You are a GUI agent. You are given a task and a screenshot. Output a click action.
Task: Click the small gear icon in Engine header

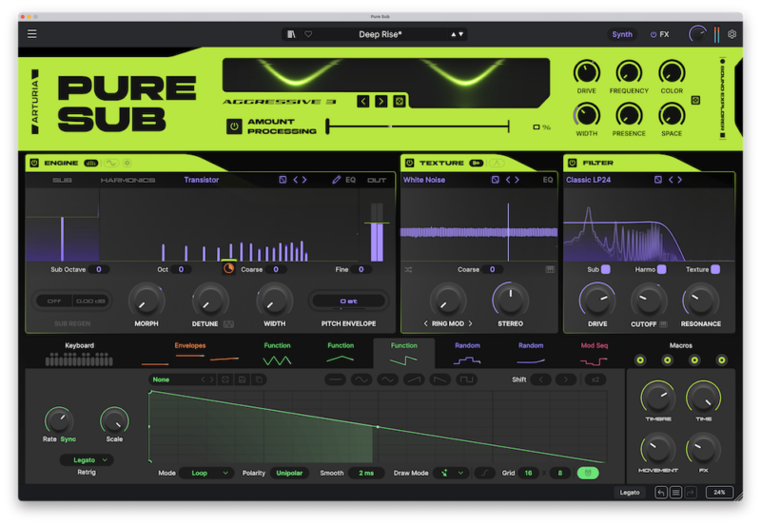tap(127, 163)
